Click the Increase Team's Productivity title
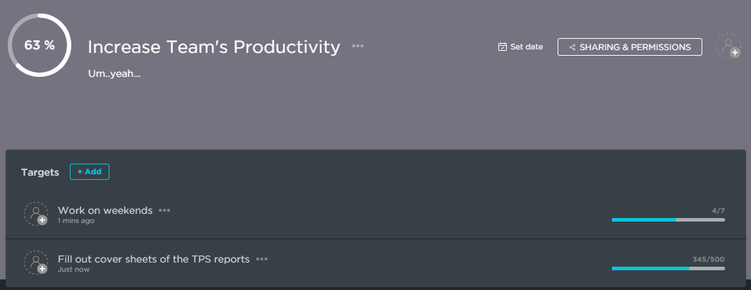This screenshot has width=751, height=290. tap(214, 47)
